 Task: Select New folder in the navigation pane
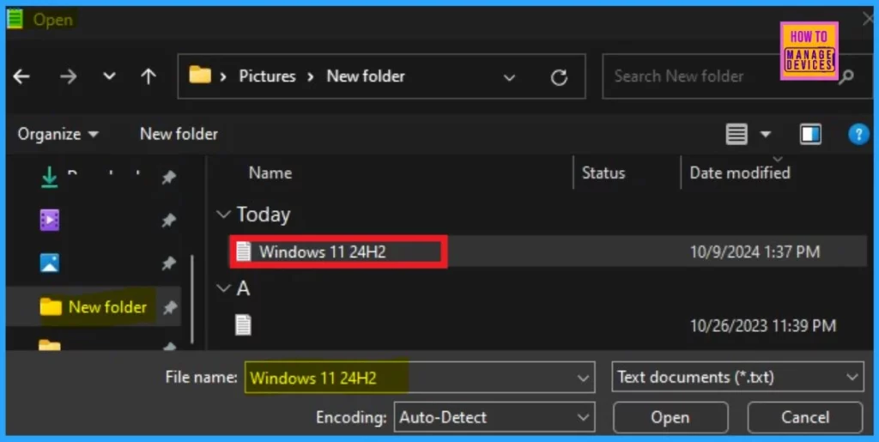pyautogui.click(x=94, y=306)
